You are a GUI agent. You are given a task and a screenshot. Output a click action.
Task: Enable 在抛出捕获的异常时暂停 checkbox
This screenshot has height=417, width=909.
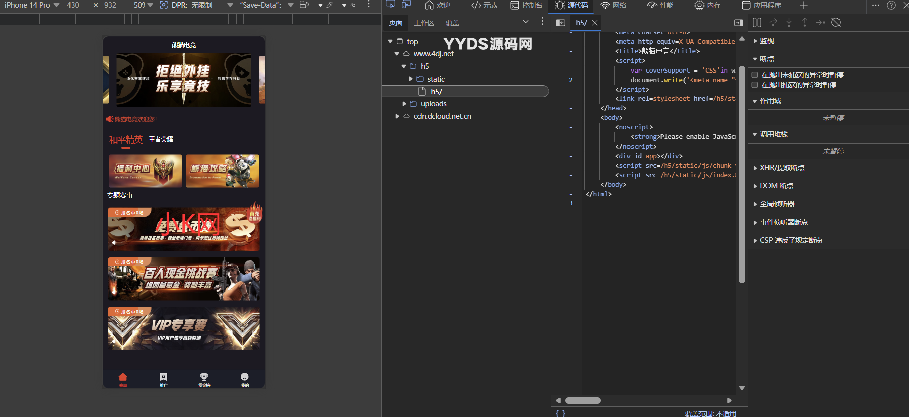pyautogui.click(x=755, y=85)
